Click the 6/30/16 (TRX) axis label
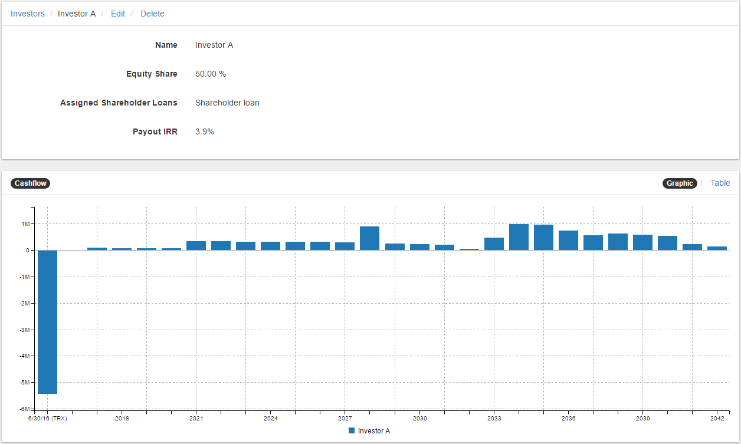The width and height of the screenshot is (741, 444). pyautogui.click(x=47, y=419)
